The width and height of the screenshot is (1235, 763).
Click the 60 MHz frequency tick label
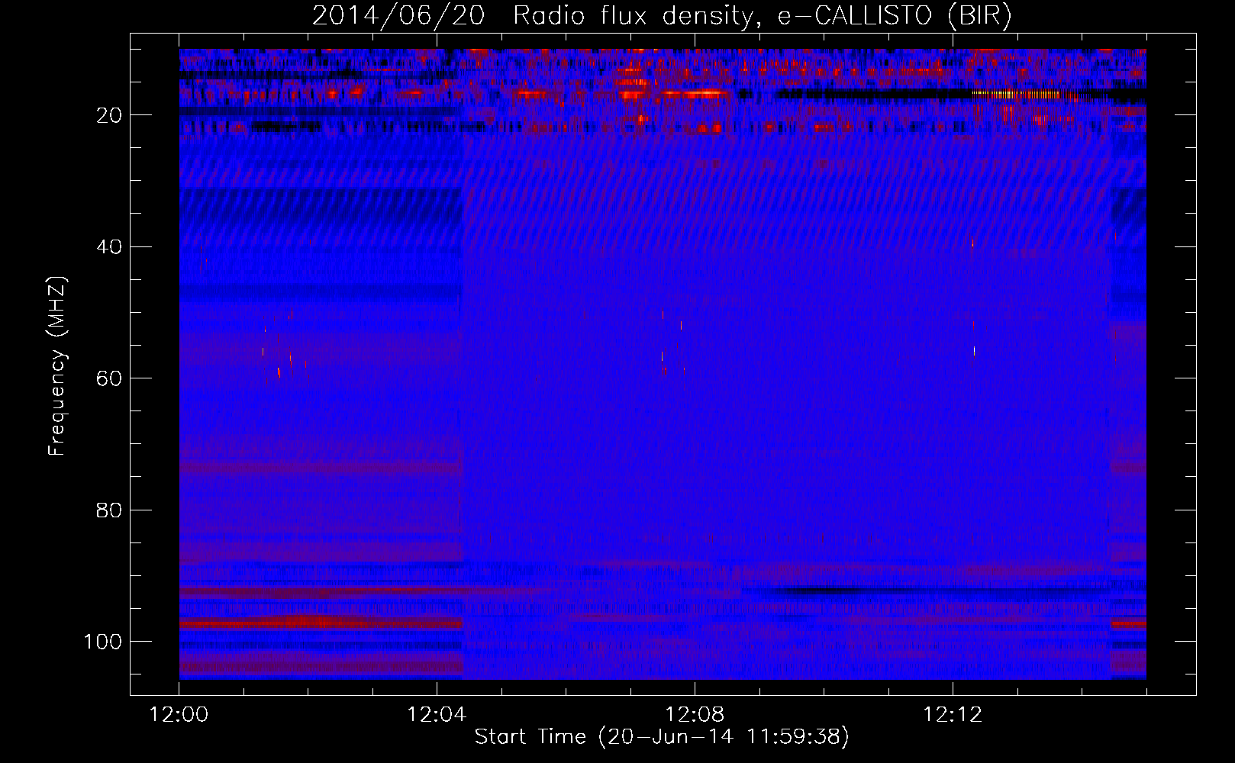[x=109, y=378]
